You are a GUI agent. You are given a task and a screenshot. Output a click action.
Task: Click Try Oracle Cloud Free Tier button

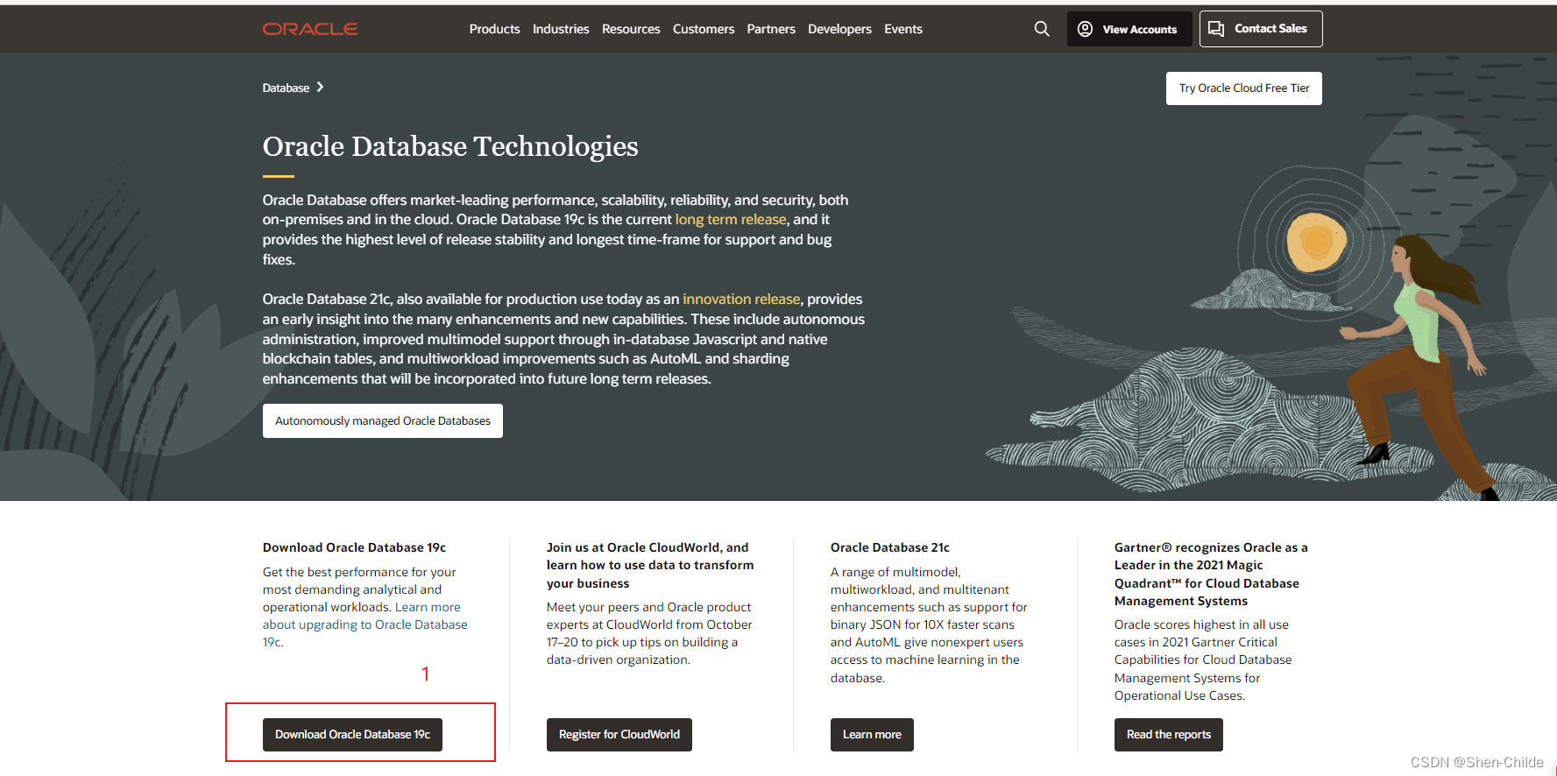[1244, 88]
